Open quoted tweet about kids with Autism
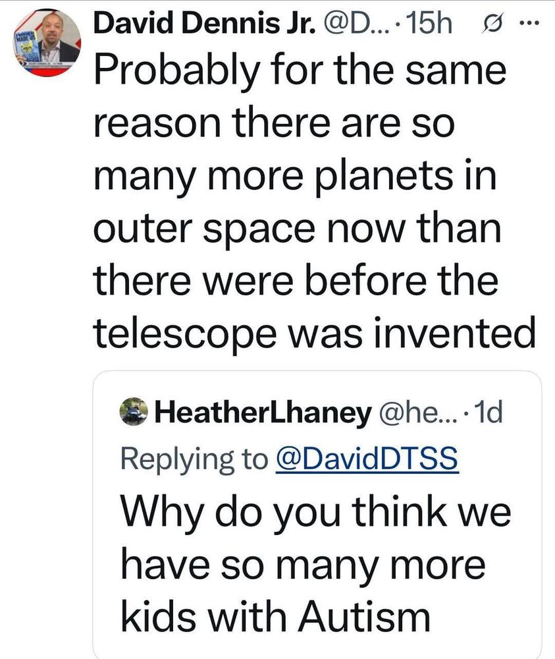 [x=317, y=515]
